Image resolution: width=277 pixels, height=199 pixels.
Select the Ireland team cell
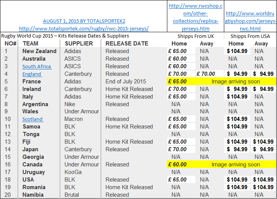pyautogui.click(x=31, y=89)
